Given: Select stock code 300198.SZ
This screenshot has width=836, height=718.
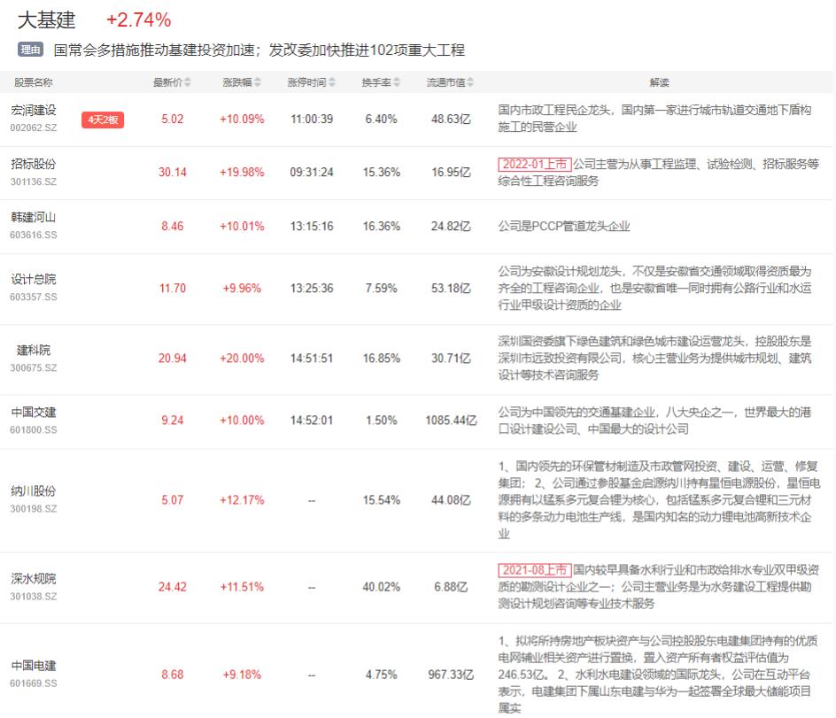Looking at the screenshot, I should (34, 509).
